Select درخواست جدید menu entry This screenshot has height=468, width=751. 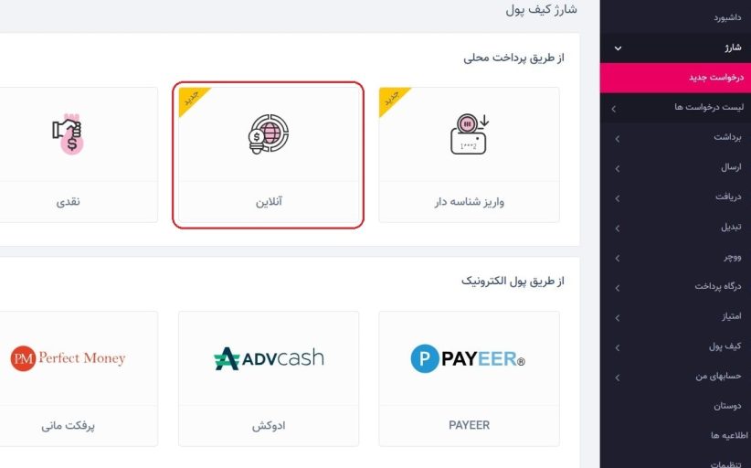click(675, 78)
